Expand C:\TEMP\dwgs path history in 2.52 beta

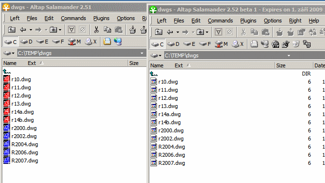(289, 55)
